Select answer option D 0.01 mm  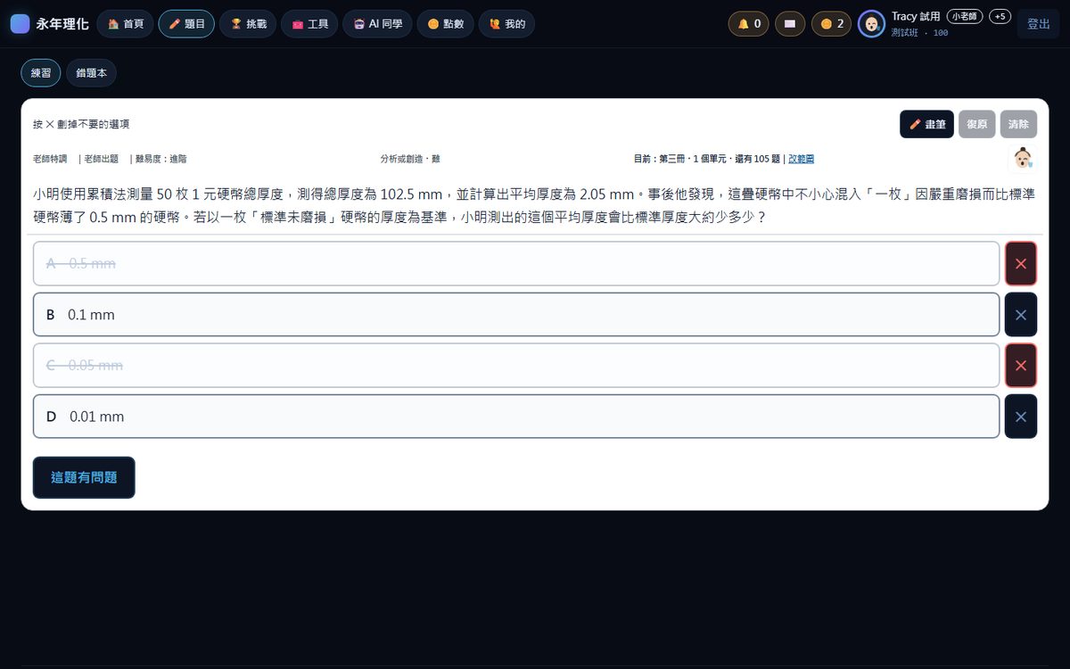pyautogui.click(x=516, y=417)
